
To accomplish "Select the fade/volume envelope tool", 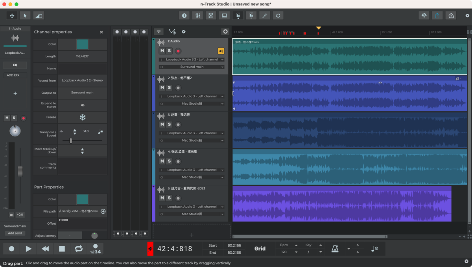I will (x=38, y=15).
